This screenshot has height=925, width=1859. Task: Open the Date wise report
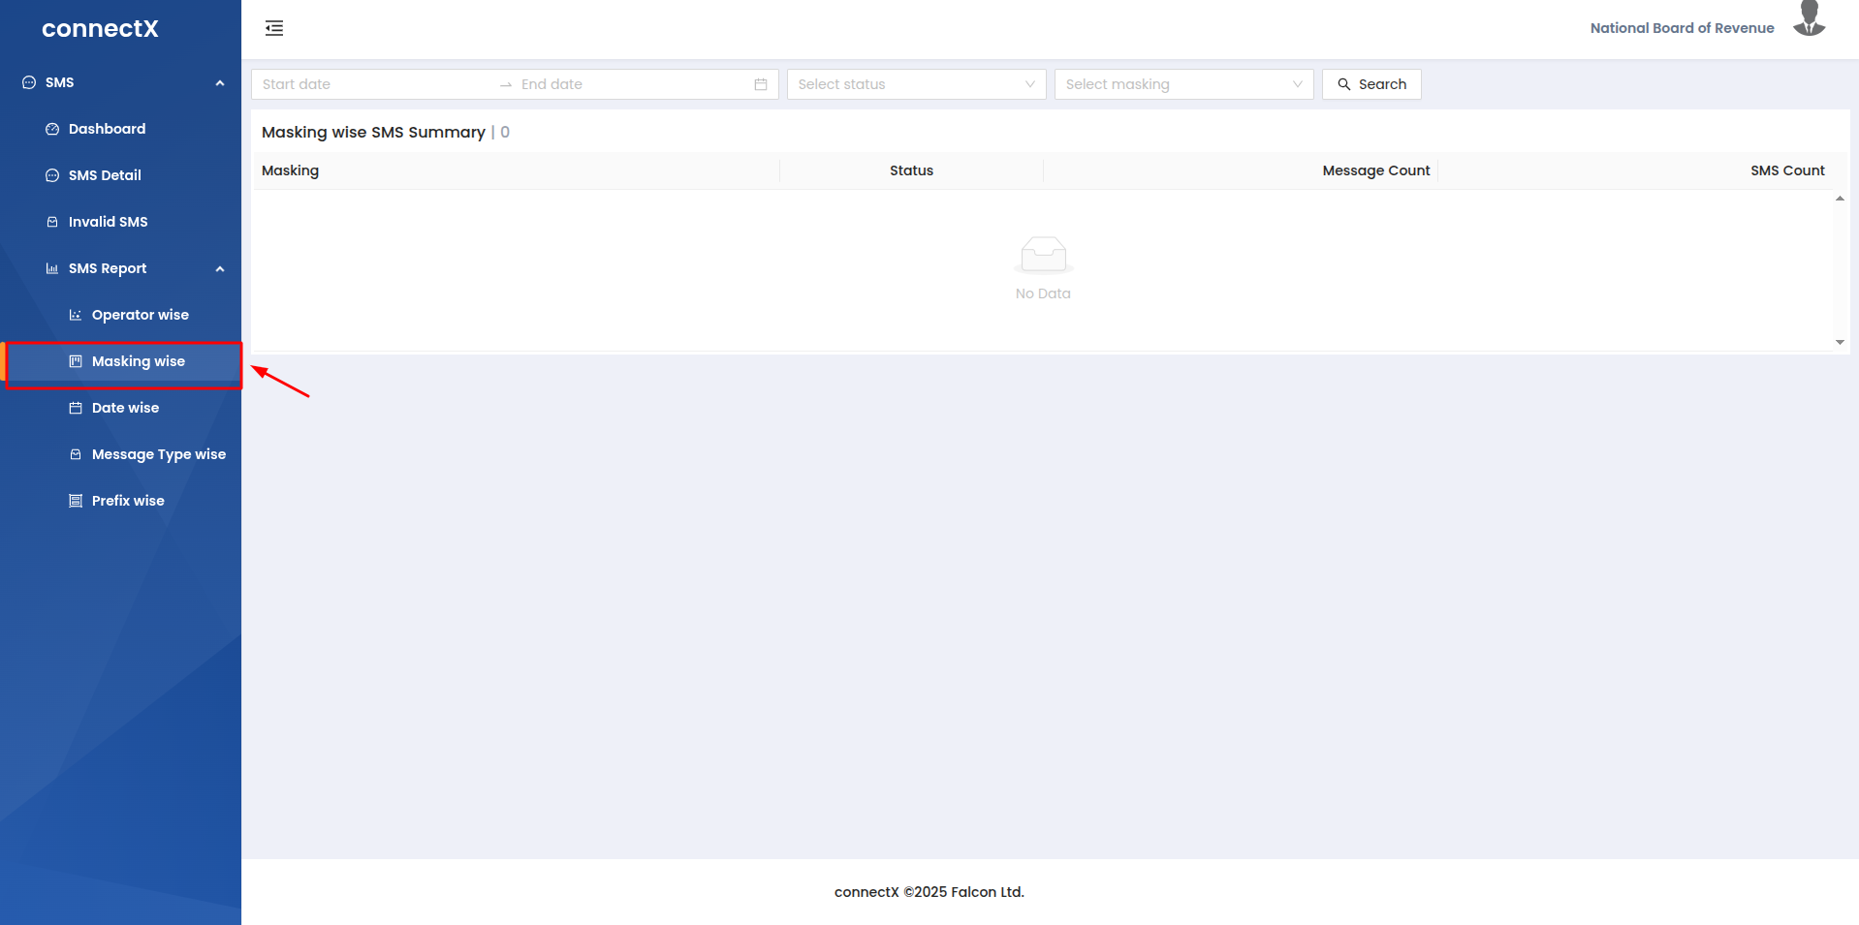tap(125, 408)
